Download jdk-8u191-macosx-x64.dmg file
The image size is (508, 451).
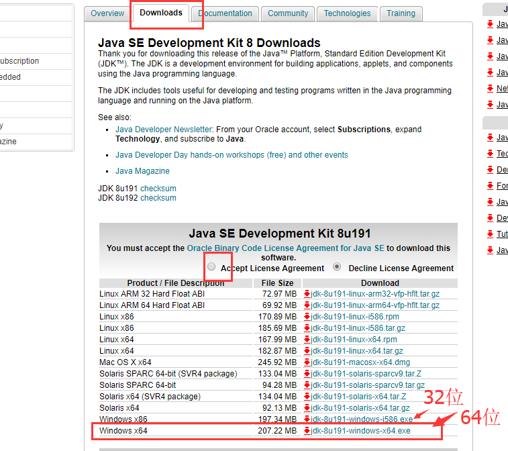[x=360, y=362]
